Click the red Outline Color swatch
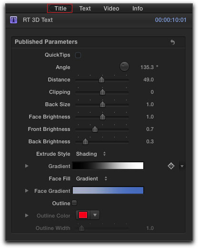 pos(83,215)
